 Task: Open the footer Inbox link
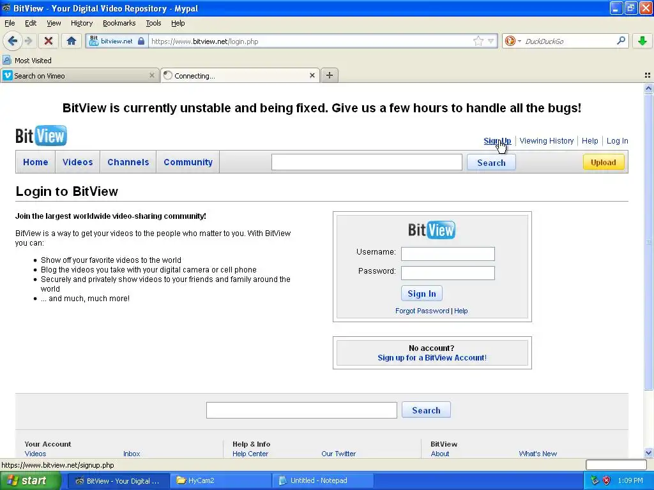click(x=132, y=454)
